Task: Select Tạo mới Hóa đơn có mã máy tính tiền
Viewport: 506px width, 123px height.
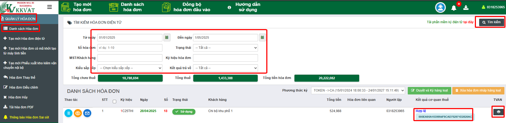Action: click(30, 51)
